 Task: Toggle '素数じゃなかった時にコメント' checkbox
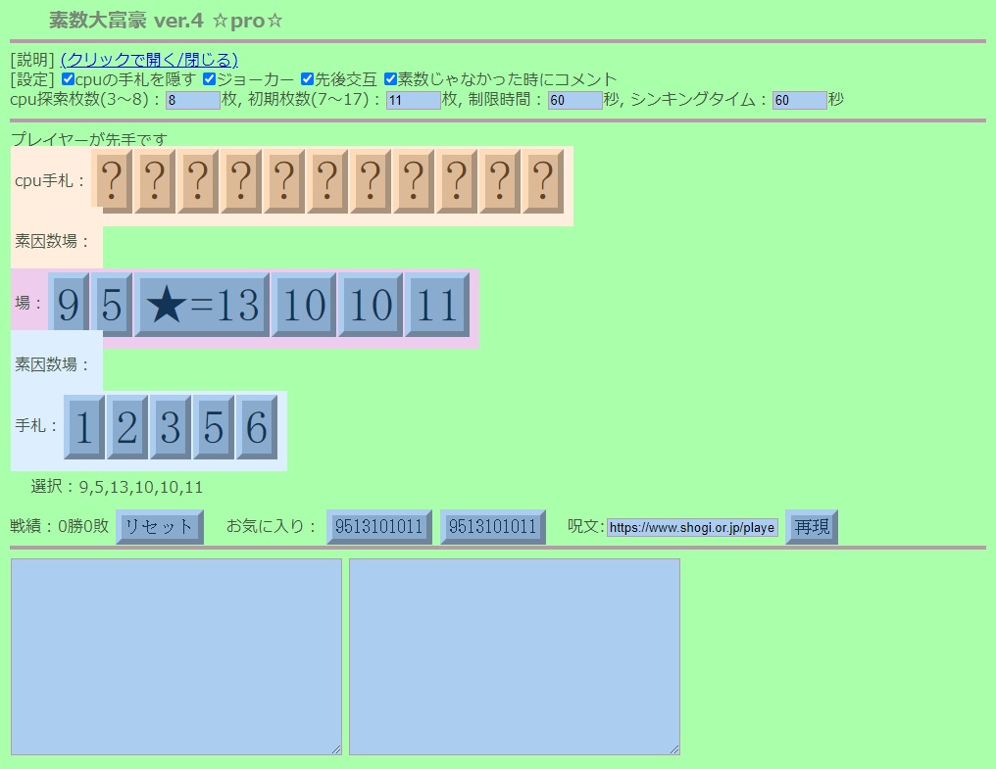click(x=390, y=79)
